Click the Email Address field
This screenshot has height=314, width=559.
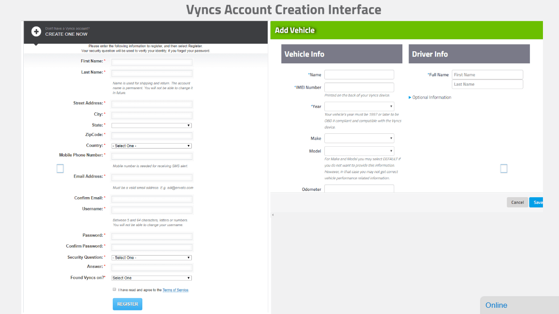[152, 178]
